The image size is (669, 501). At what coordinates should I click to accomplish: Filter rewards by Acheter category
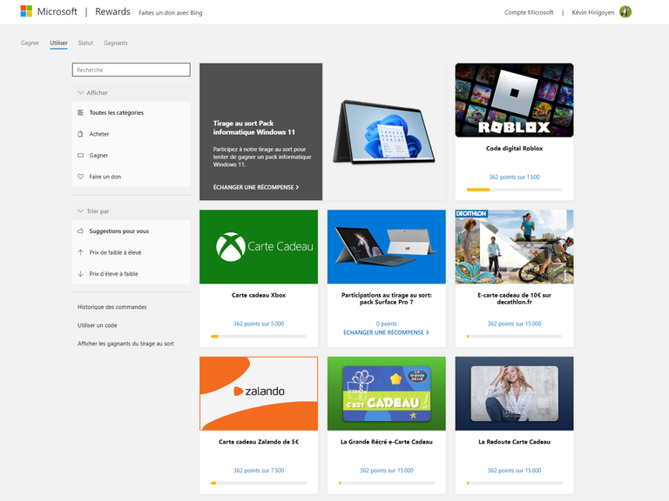[x=131, y=134]
